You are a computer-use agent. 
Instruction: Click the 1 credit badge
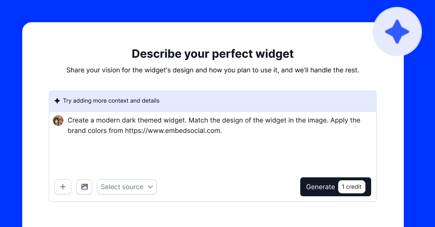click(351, 187)
